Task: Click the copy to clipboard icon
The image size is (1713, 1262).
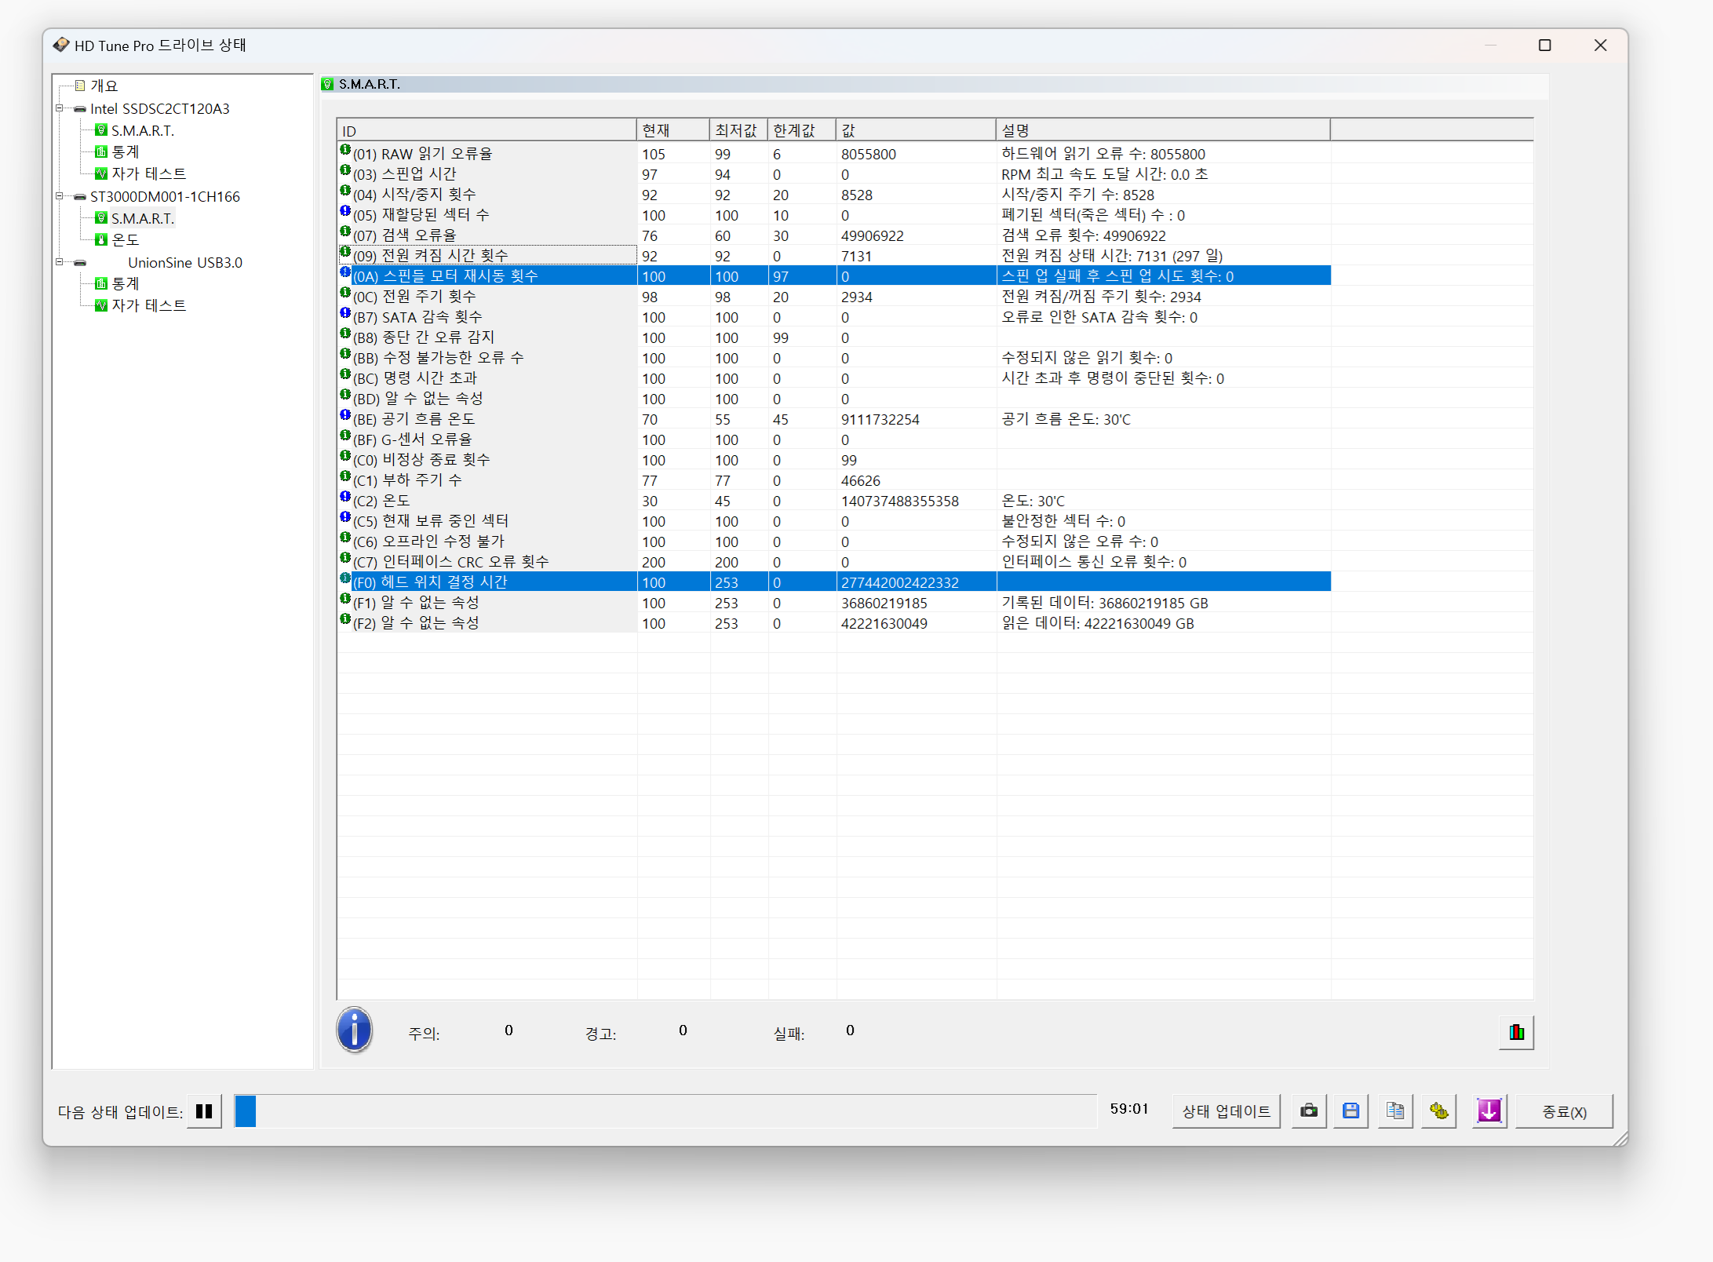Action: pos(1394,1111)
